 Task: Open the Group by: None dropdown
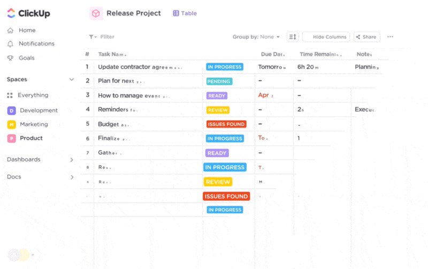click(x=256, y=37)
